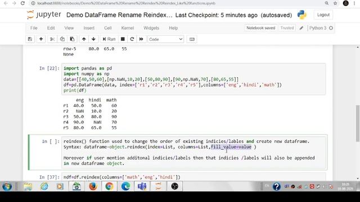Open Internet Explorer from taskbar
Viewport: 360px width, 202px height.
44,186
